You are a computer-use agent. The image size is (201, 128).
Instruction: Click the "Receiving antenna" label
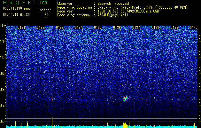pos(73,15)
